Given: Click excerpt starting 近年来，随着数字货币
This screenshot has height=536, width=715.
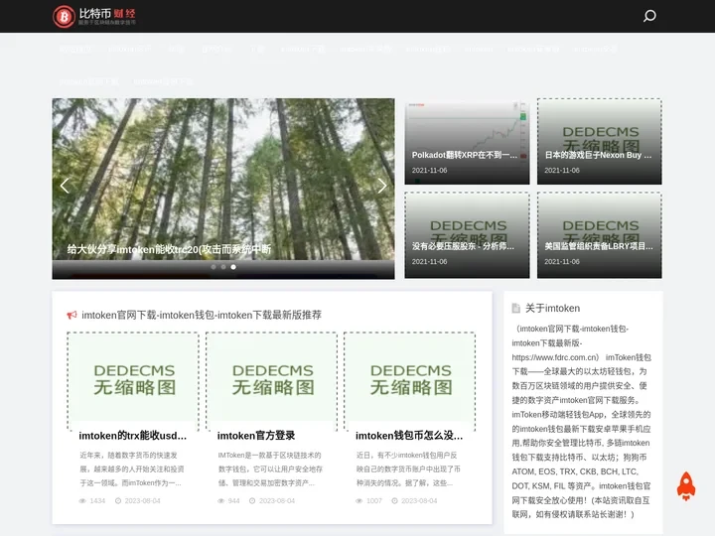Looking at the screenshot, I should (132, 469).
